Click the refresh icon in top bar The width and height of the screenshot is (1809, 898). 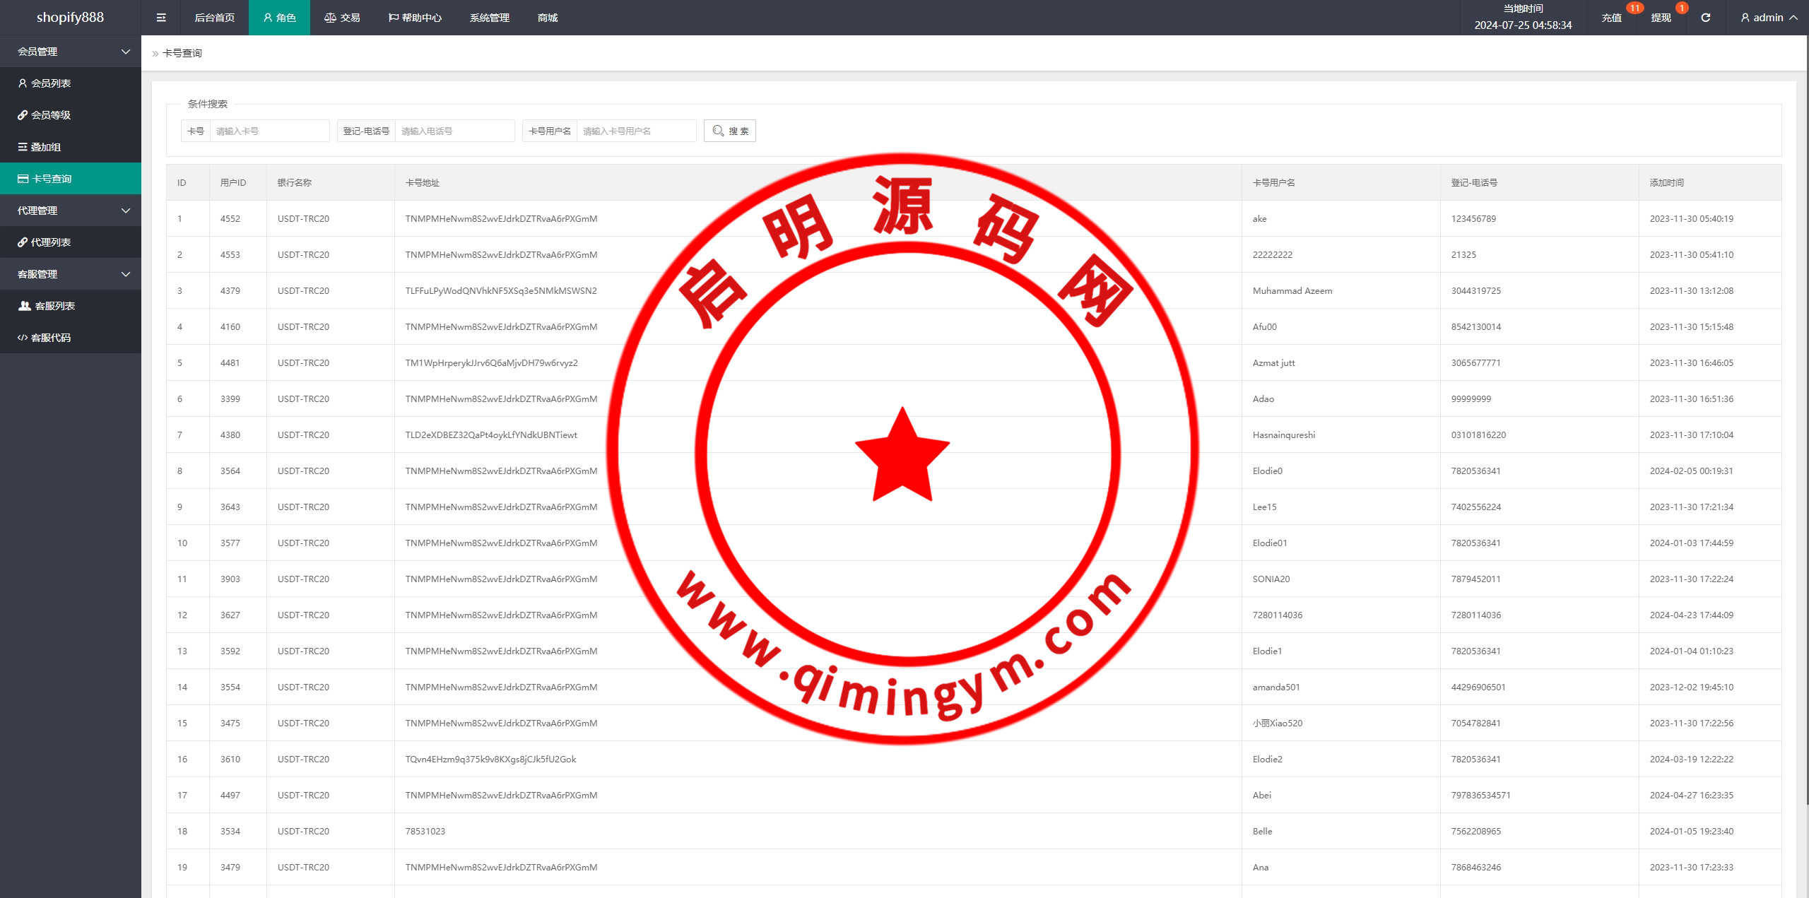click(x=1705, y=18)
